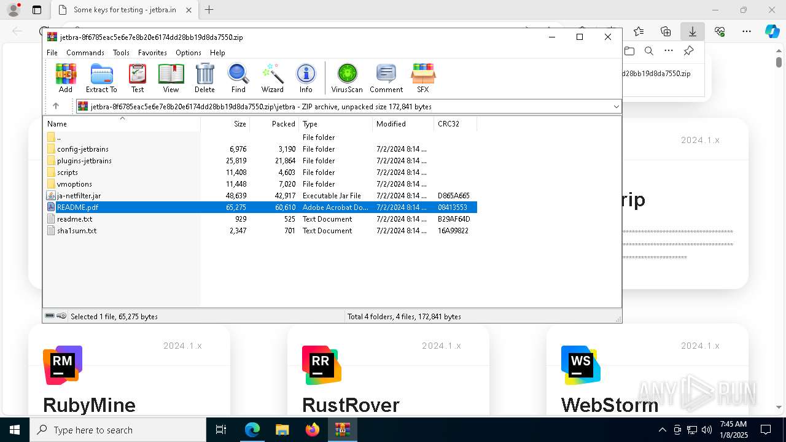Open the Tools menu
The height and width of the screenshot is (442, 786).
(x=121, y=53)
